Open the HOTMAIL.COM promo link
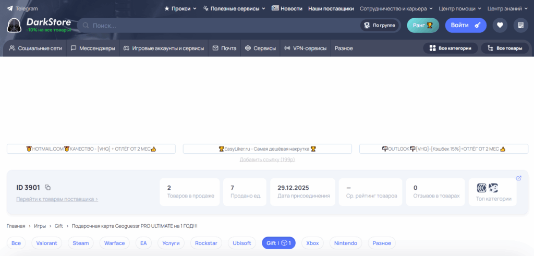 pos(91,149)
